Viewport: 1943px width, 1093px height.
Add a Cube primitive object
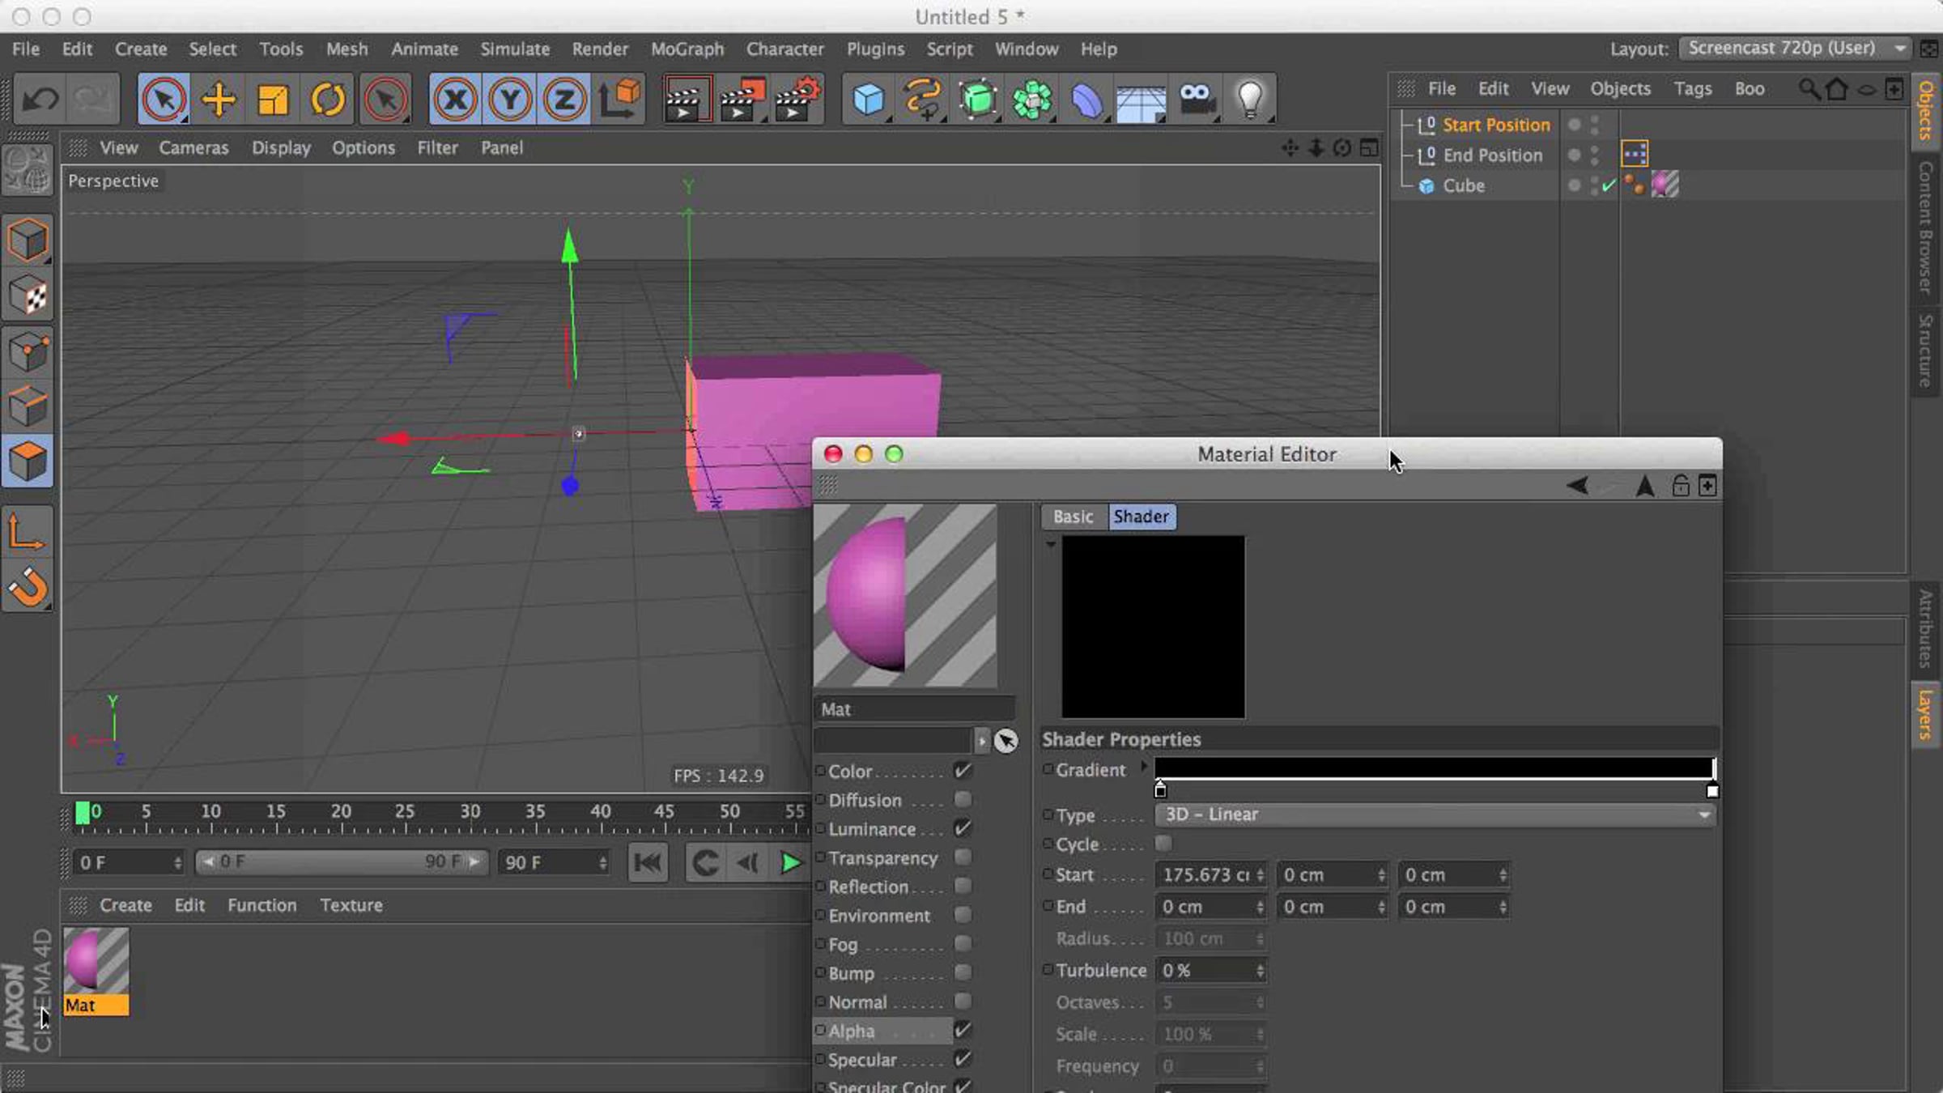(868, 100)
